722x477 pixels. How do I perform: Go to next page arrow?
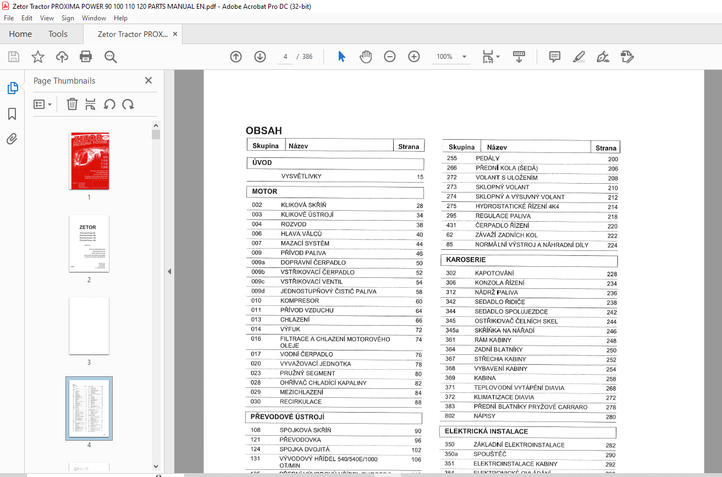point(260,57)
